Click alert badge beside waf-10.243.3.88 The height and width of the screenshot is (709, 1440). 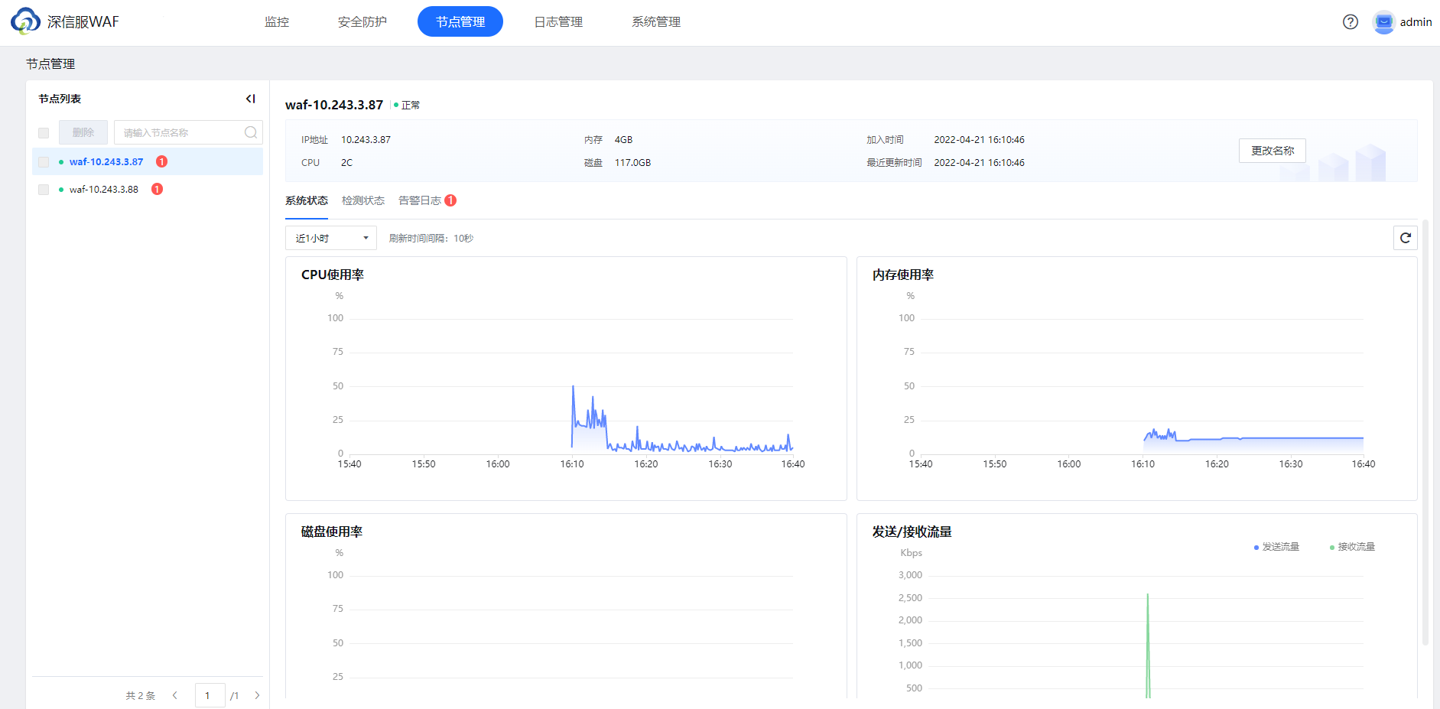pos(157,189)
